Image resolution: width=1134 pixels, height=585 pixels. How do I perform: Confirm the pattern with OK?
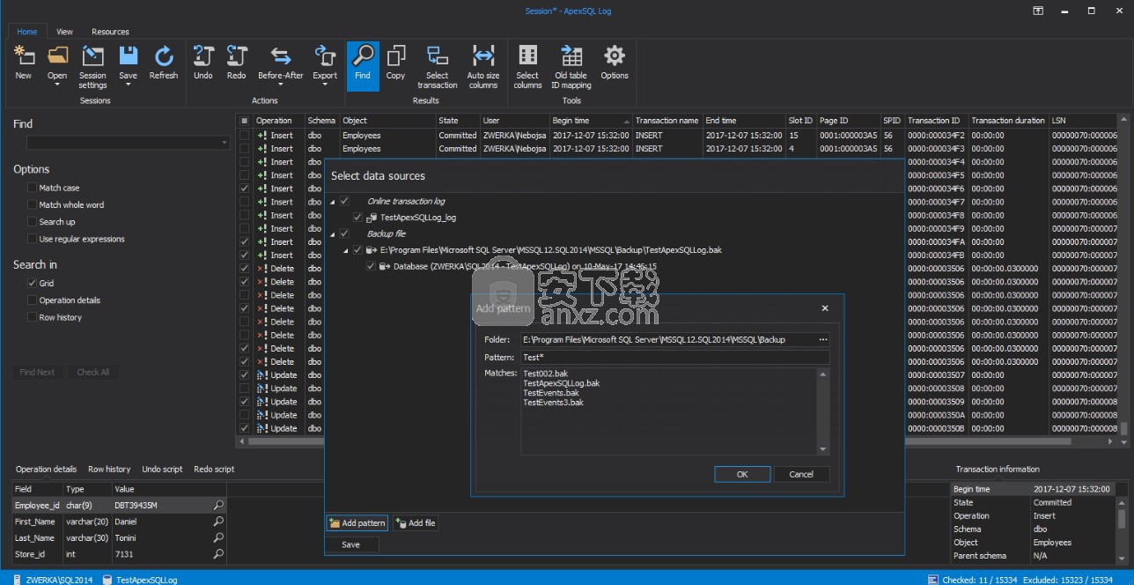pos(742,474)
